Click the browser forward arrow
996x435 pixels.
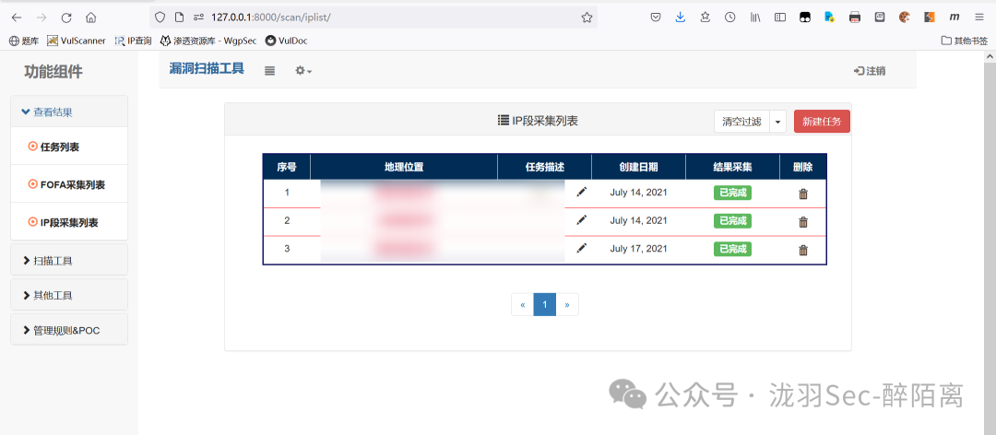click(x=41, y=18)
